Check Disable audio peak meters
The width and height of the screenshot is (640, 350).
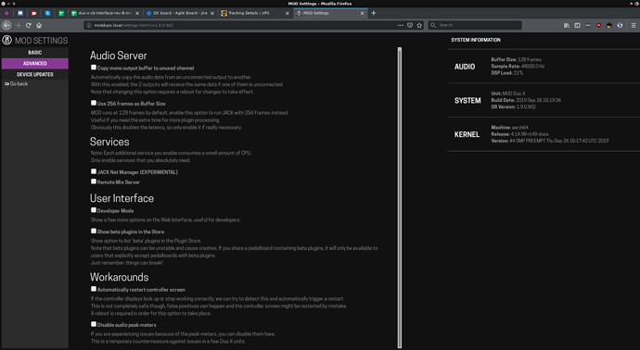[94, 324]
